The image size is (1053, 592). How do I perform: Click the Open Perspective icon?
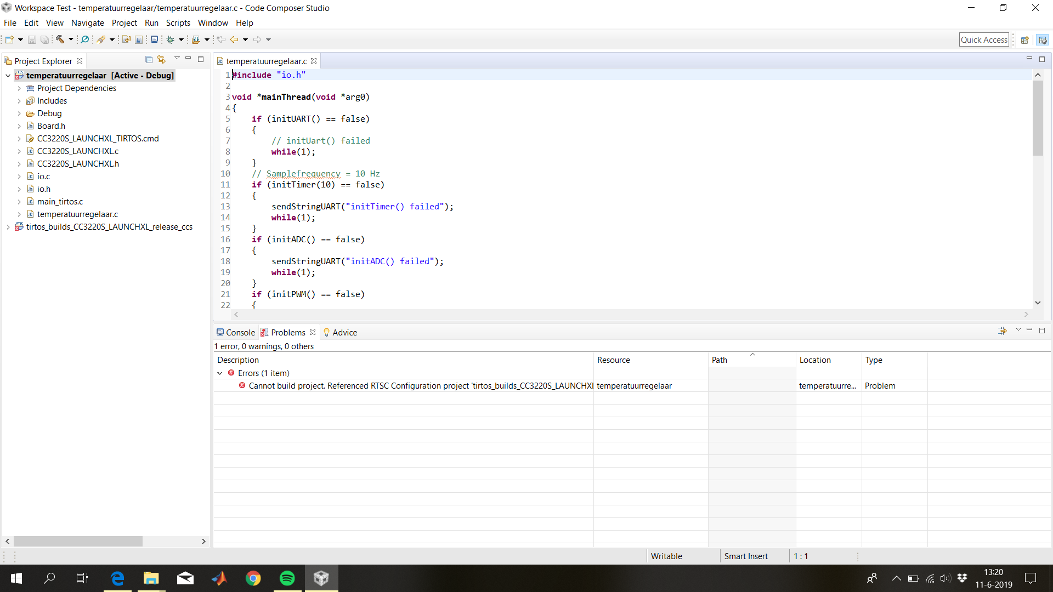coord(1024,39)
